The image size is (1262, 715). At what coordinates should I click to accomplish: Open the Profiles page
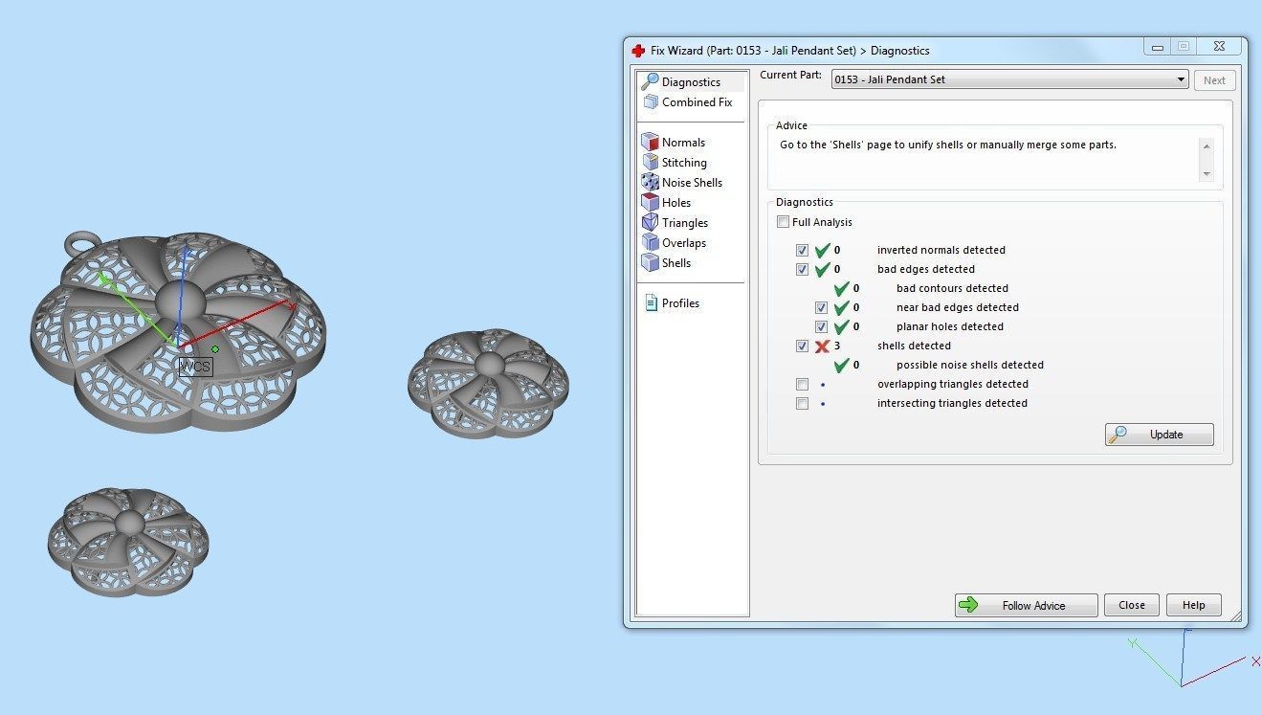pos(680,303)
